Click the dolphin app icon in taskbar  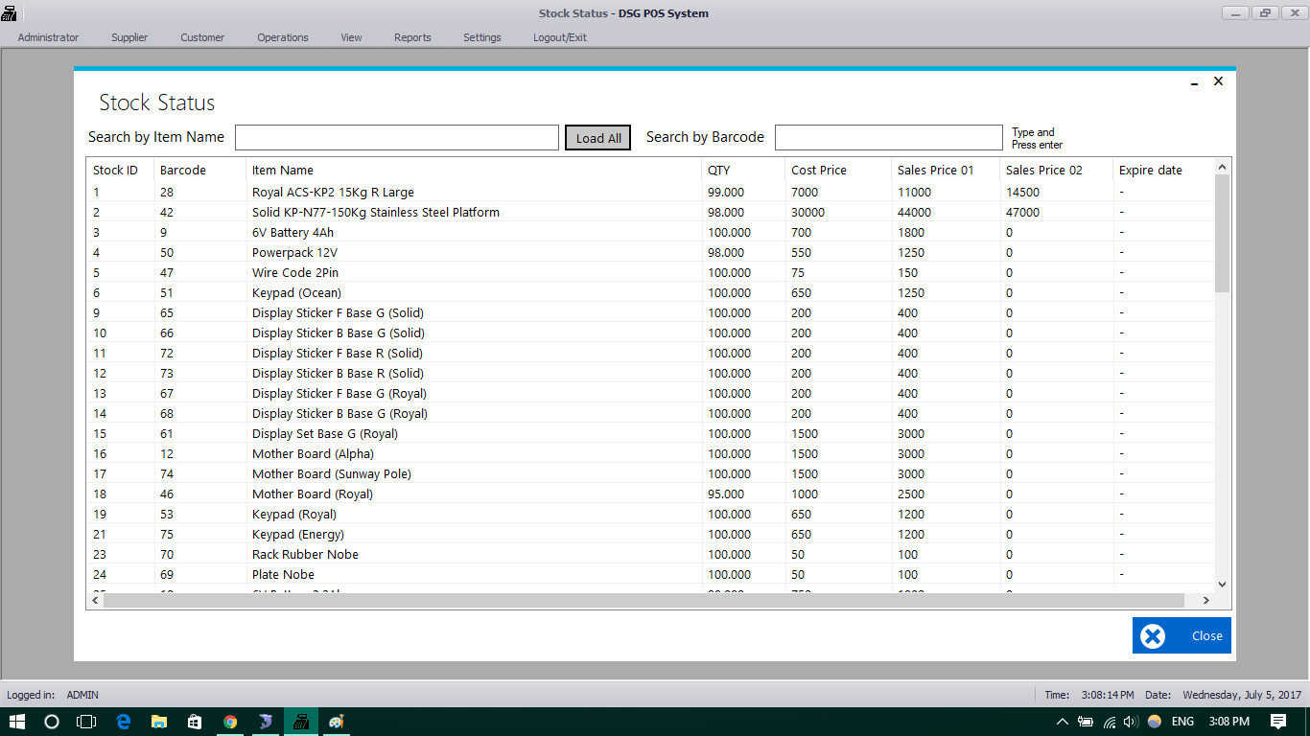pos(266,722)
